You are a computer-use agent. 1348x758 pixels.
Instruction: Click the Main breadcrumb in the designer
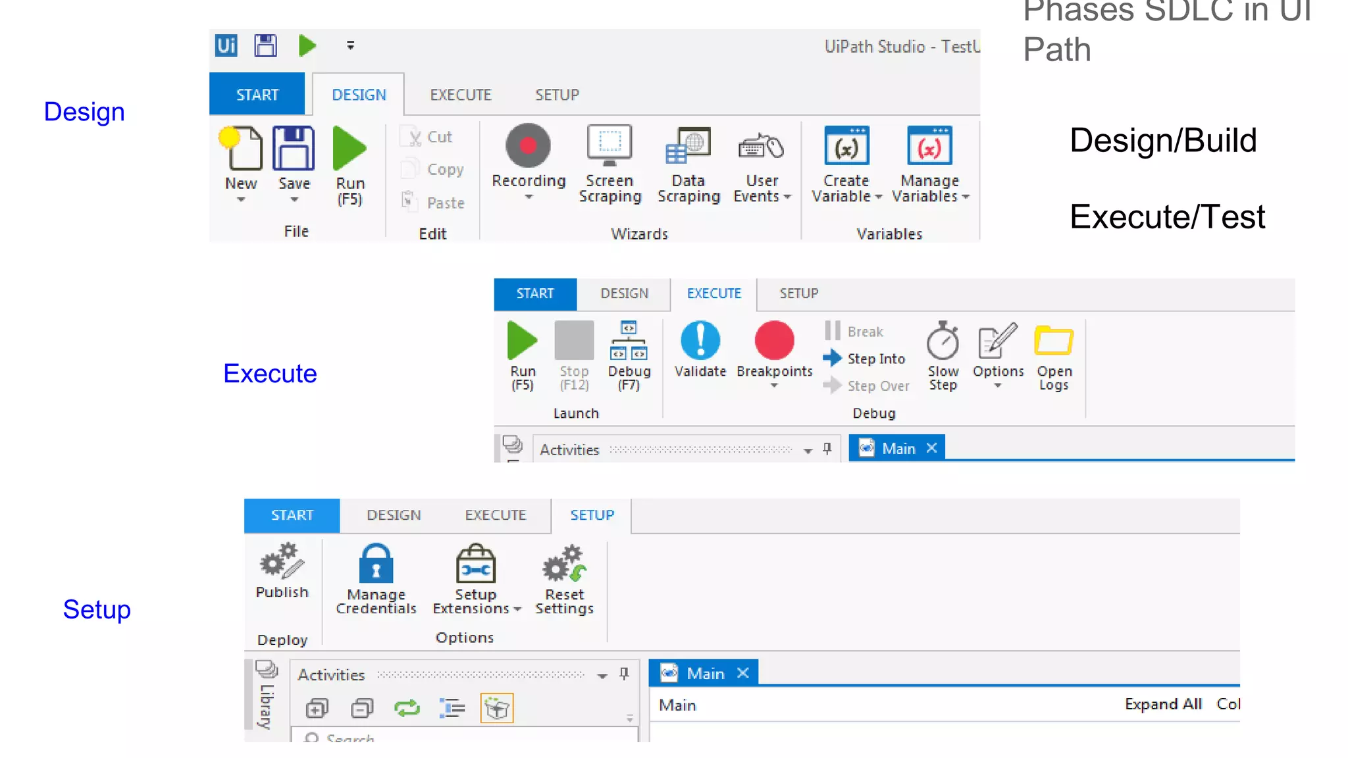click(x=677, y=705)
